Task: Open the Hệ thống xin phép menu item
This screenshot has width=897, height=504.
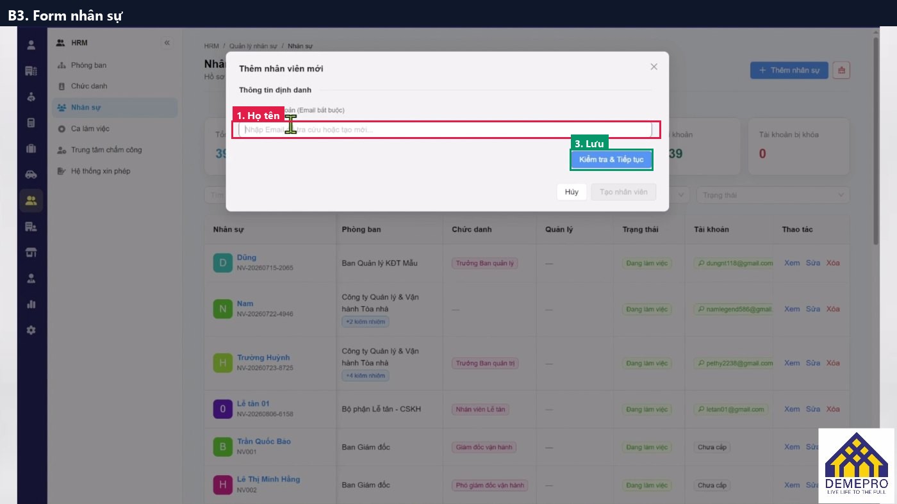Action: [115, 171]
